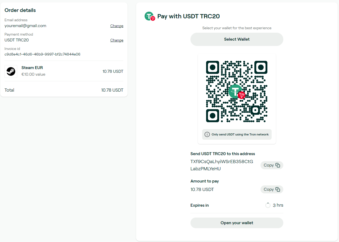Select the wallet address text TXf9CsQaLhyi

click(x=222, y=165)
